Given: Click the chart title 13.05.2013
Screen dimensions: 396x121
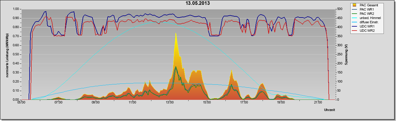Looking at the screenshot, I should [x=198, y=3].
